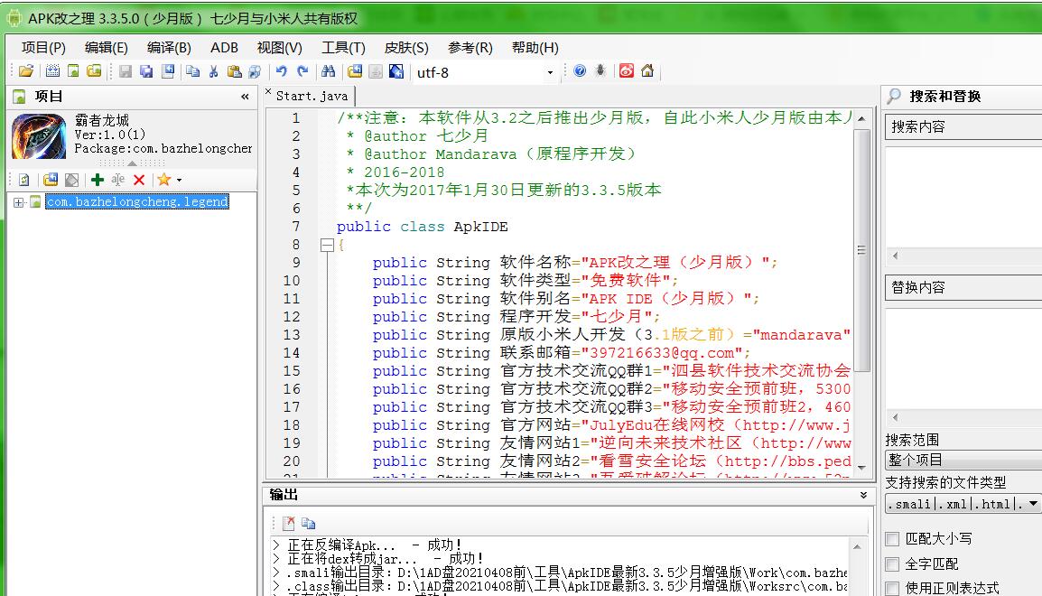The width and height of the screenshot is (1042, 596).
Task: Click the open folder toolbar icon
Action: [26, 71]
